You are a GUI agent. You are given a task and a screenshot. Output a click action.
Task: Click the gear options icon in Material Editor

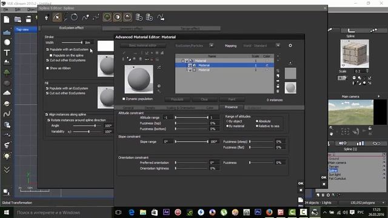pyautogui.click(x=290, y=45)
